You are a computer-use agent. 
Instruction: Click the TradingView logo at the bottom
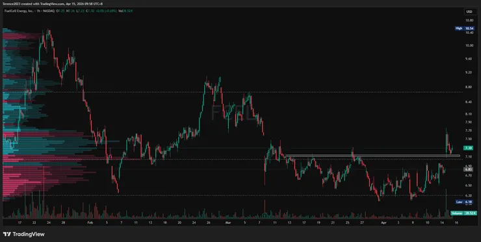coord(24,234)
